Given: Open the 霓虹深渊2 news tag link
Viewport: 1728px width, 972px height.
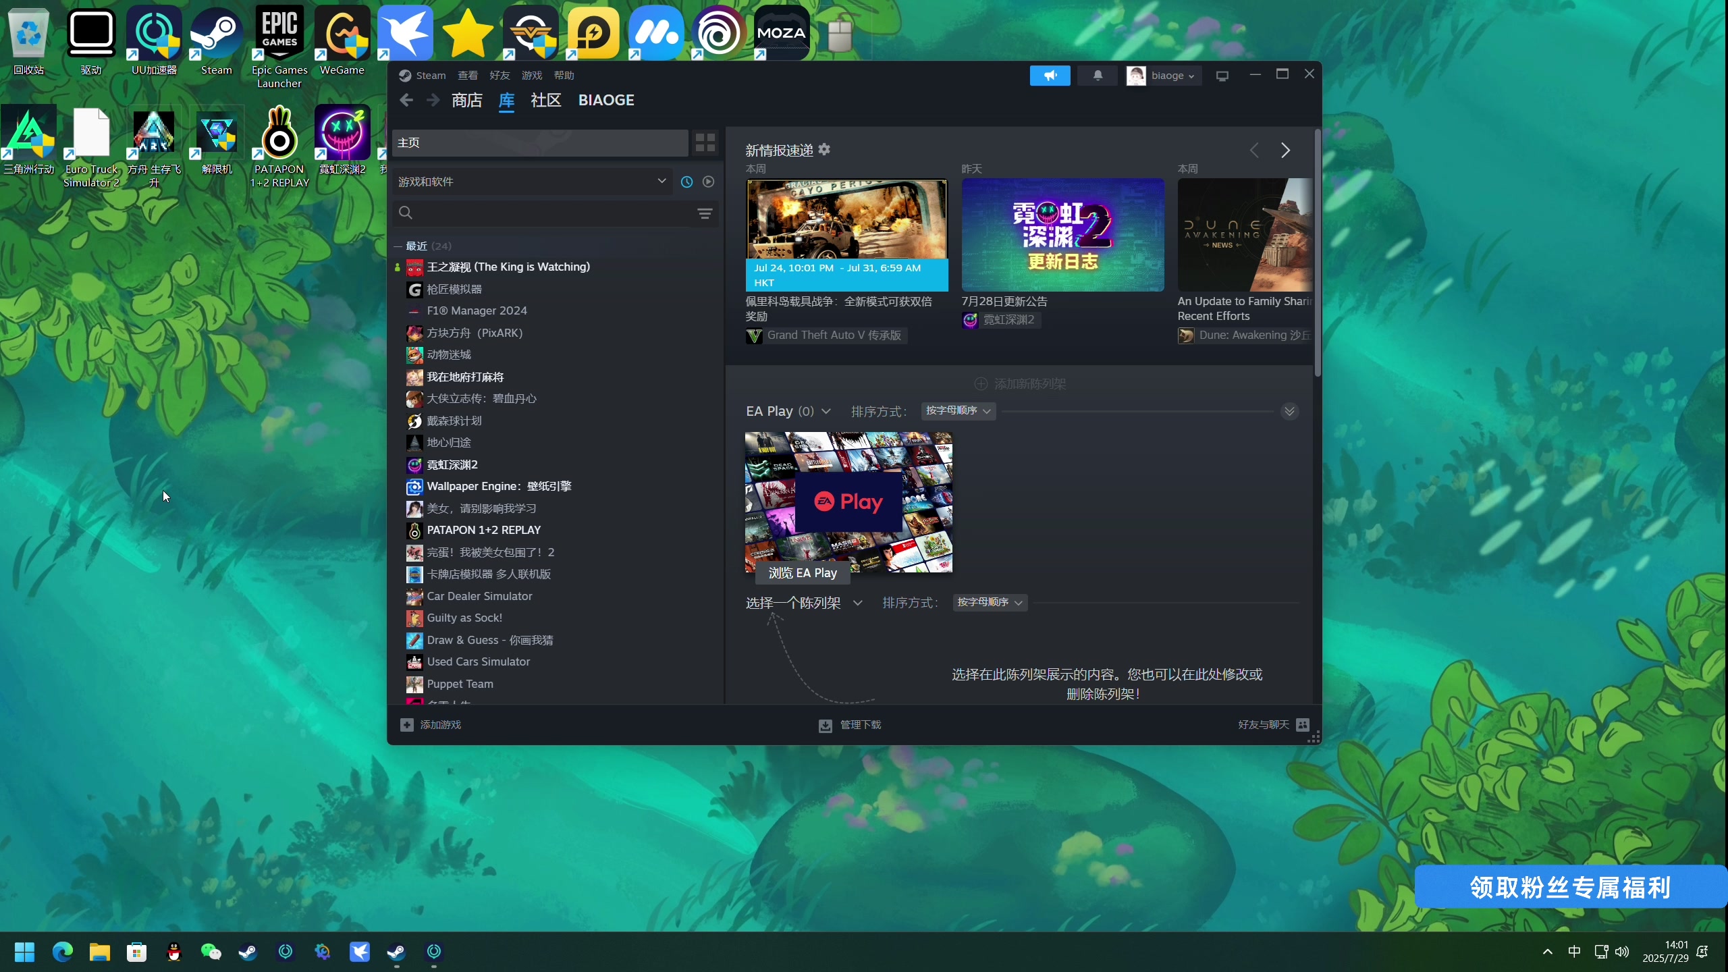Looking at the screenshot, I should pyautogui.click(x=1001, y=320).
